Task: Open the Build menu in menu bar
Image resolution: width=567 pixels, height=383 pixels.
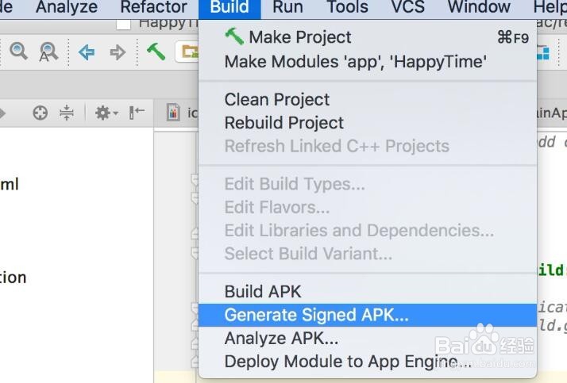Action: (229, 8)
